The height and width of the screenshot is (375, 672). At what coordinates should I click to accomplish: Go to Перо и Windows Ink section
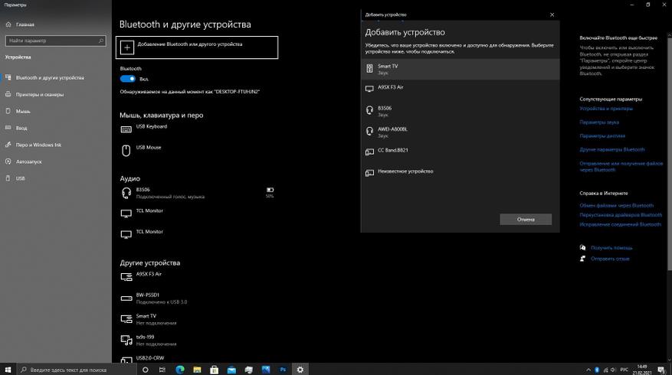[38, 145]
